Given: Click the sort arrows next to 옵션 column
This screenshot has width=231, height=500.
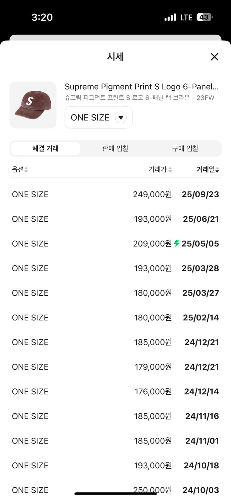Looking at the screenshot, I should (x=27, y=169).
